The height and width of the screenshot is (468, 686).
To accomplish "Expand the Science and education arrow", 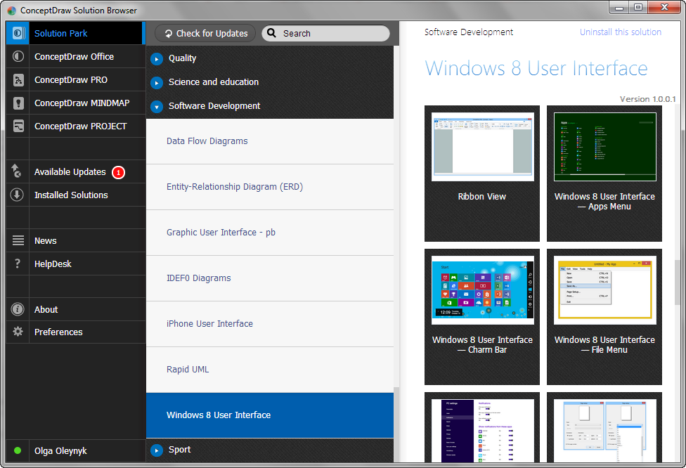I will click(x=157, y=82).
